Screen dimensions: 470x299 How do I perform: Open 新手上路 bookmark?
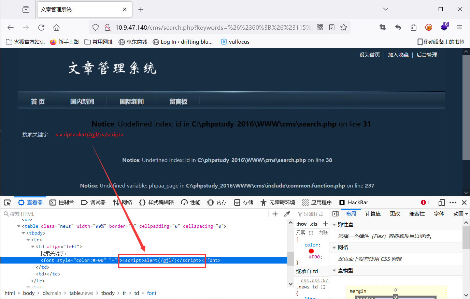(65, 42)
